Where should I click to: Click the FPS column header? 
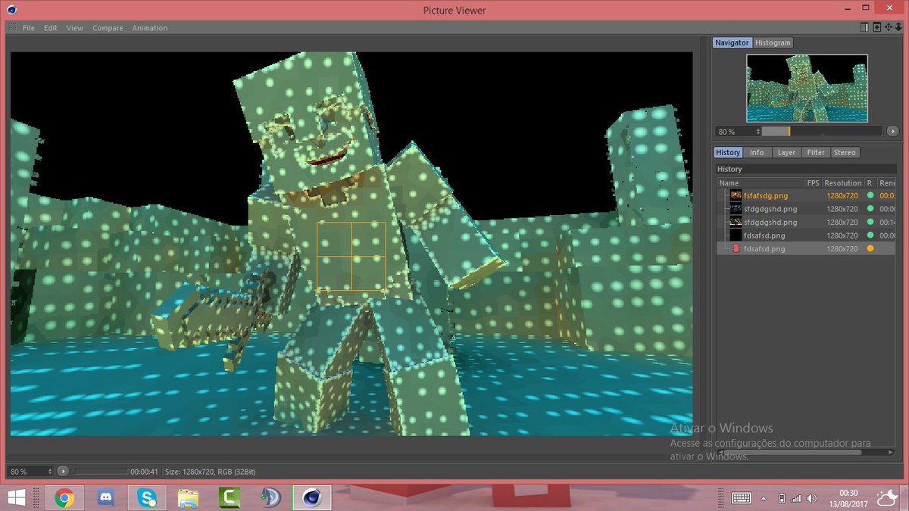pos(813,182)
